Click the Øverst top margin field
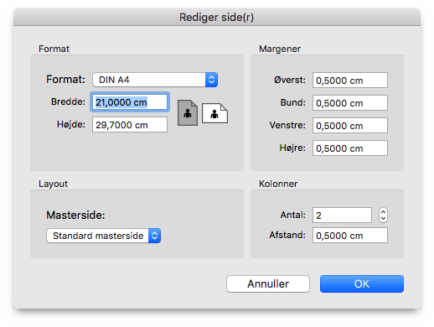Viewport: 434px width, 327px height. [x=350, y=80]
